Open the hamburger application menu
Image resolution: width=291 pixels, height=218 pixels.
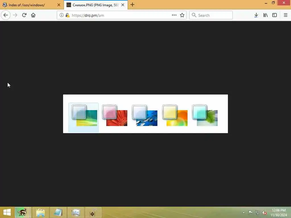pyautogui.click(x=286, y=15)
